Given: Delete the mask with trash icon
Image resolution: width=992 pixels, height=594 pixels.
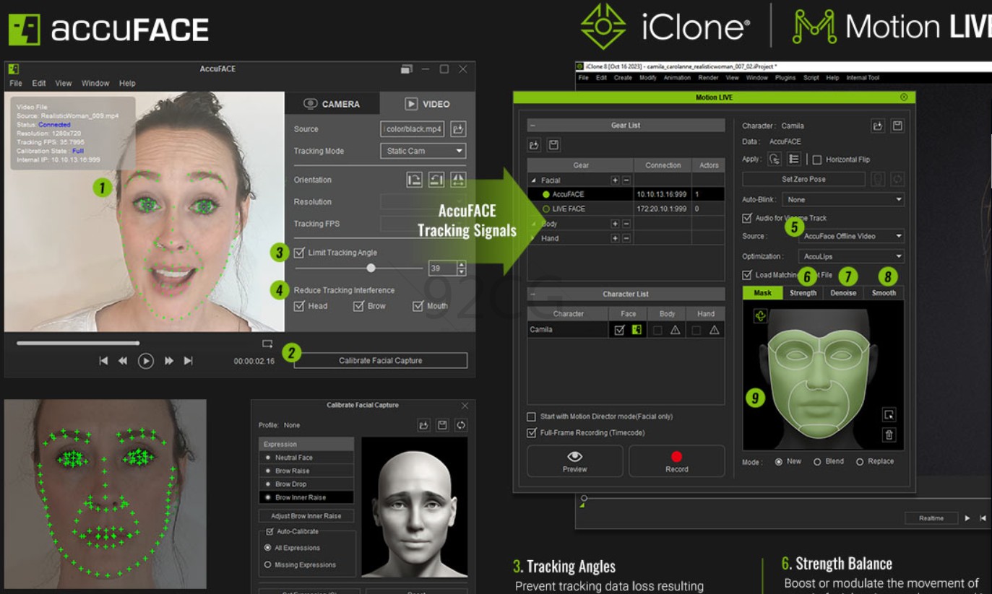Looking at the screenshot, I should click(889, 434).
